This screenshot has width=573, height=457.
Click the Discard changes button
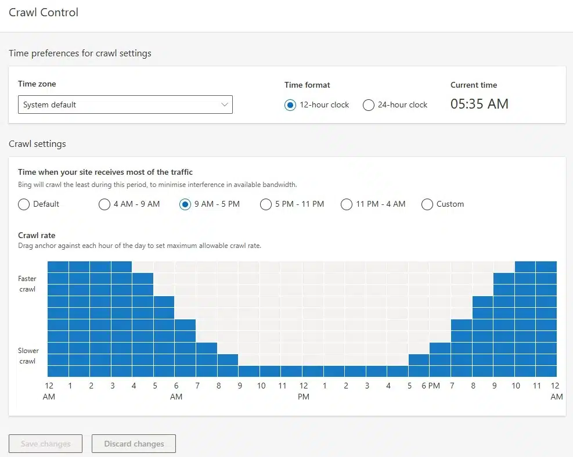pos(134,444)
